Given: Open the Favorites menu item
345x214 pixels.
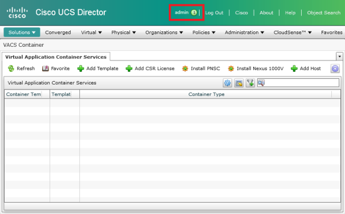Looking at the screenshot, I should 331,33.
